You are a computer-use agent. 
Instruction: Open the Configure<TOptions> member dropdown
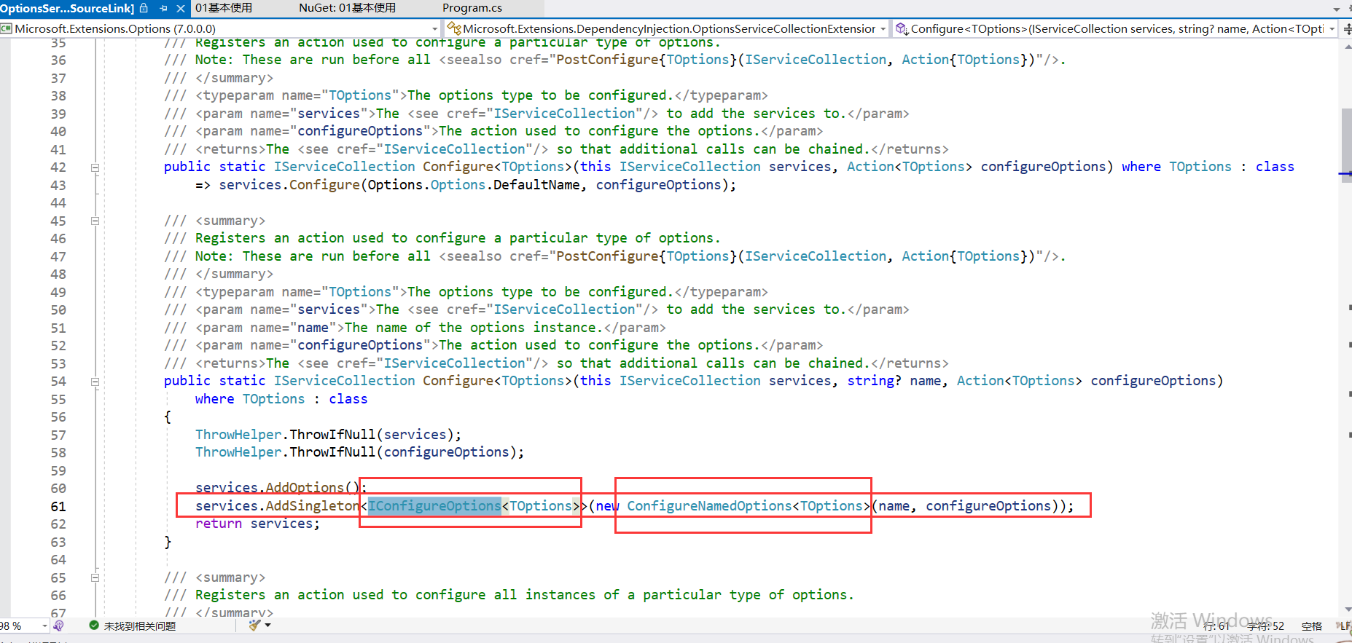[1332, 29]
